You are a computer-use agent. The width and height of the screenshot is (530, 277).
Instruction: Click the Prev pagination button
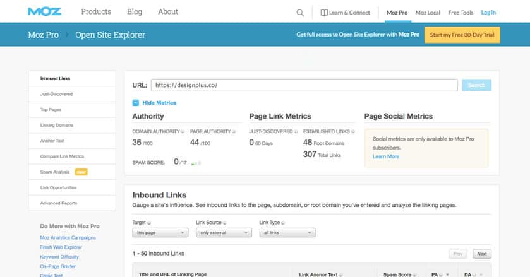pos(457,254)
